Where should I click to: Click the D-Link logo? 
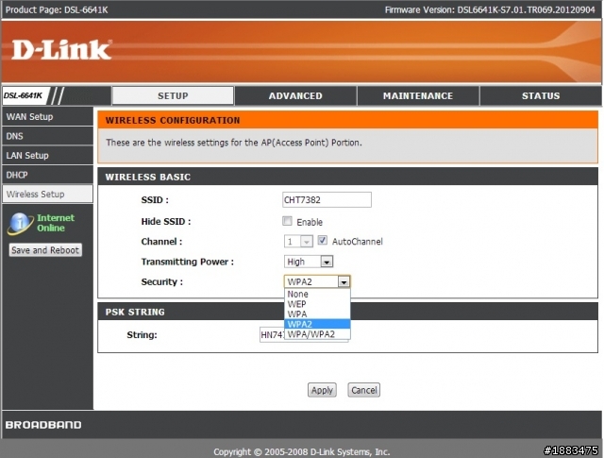pos(61,50)
